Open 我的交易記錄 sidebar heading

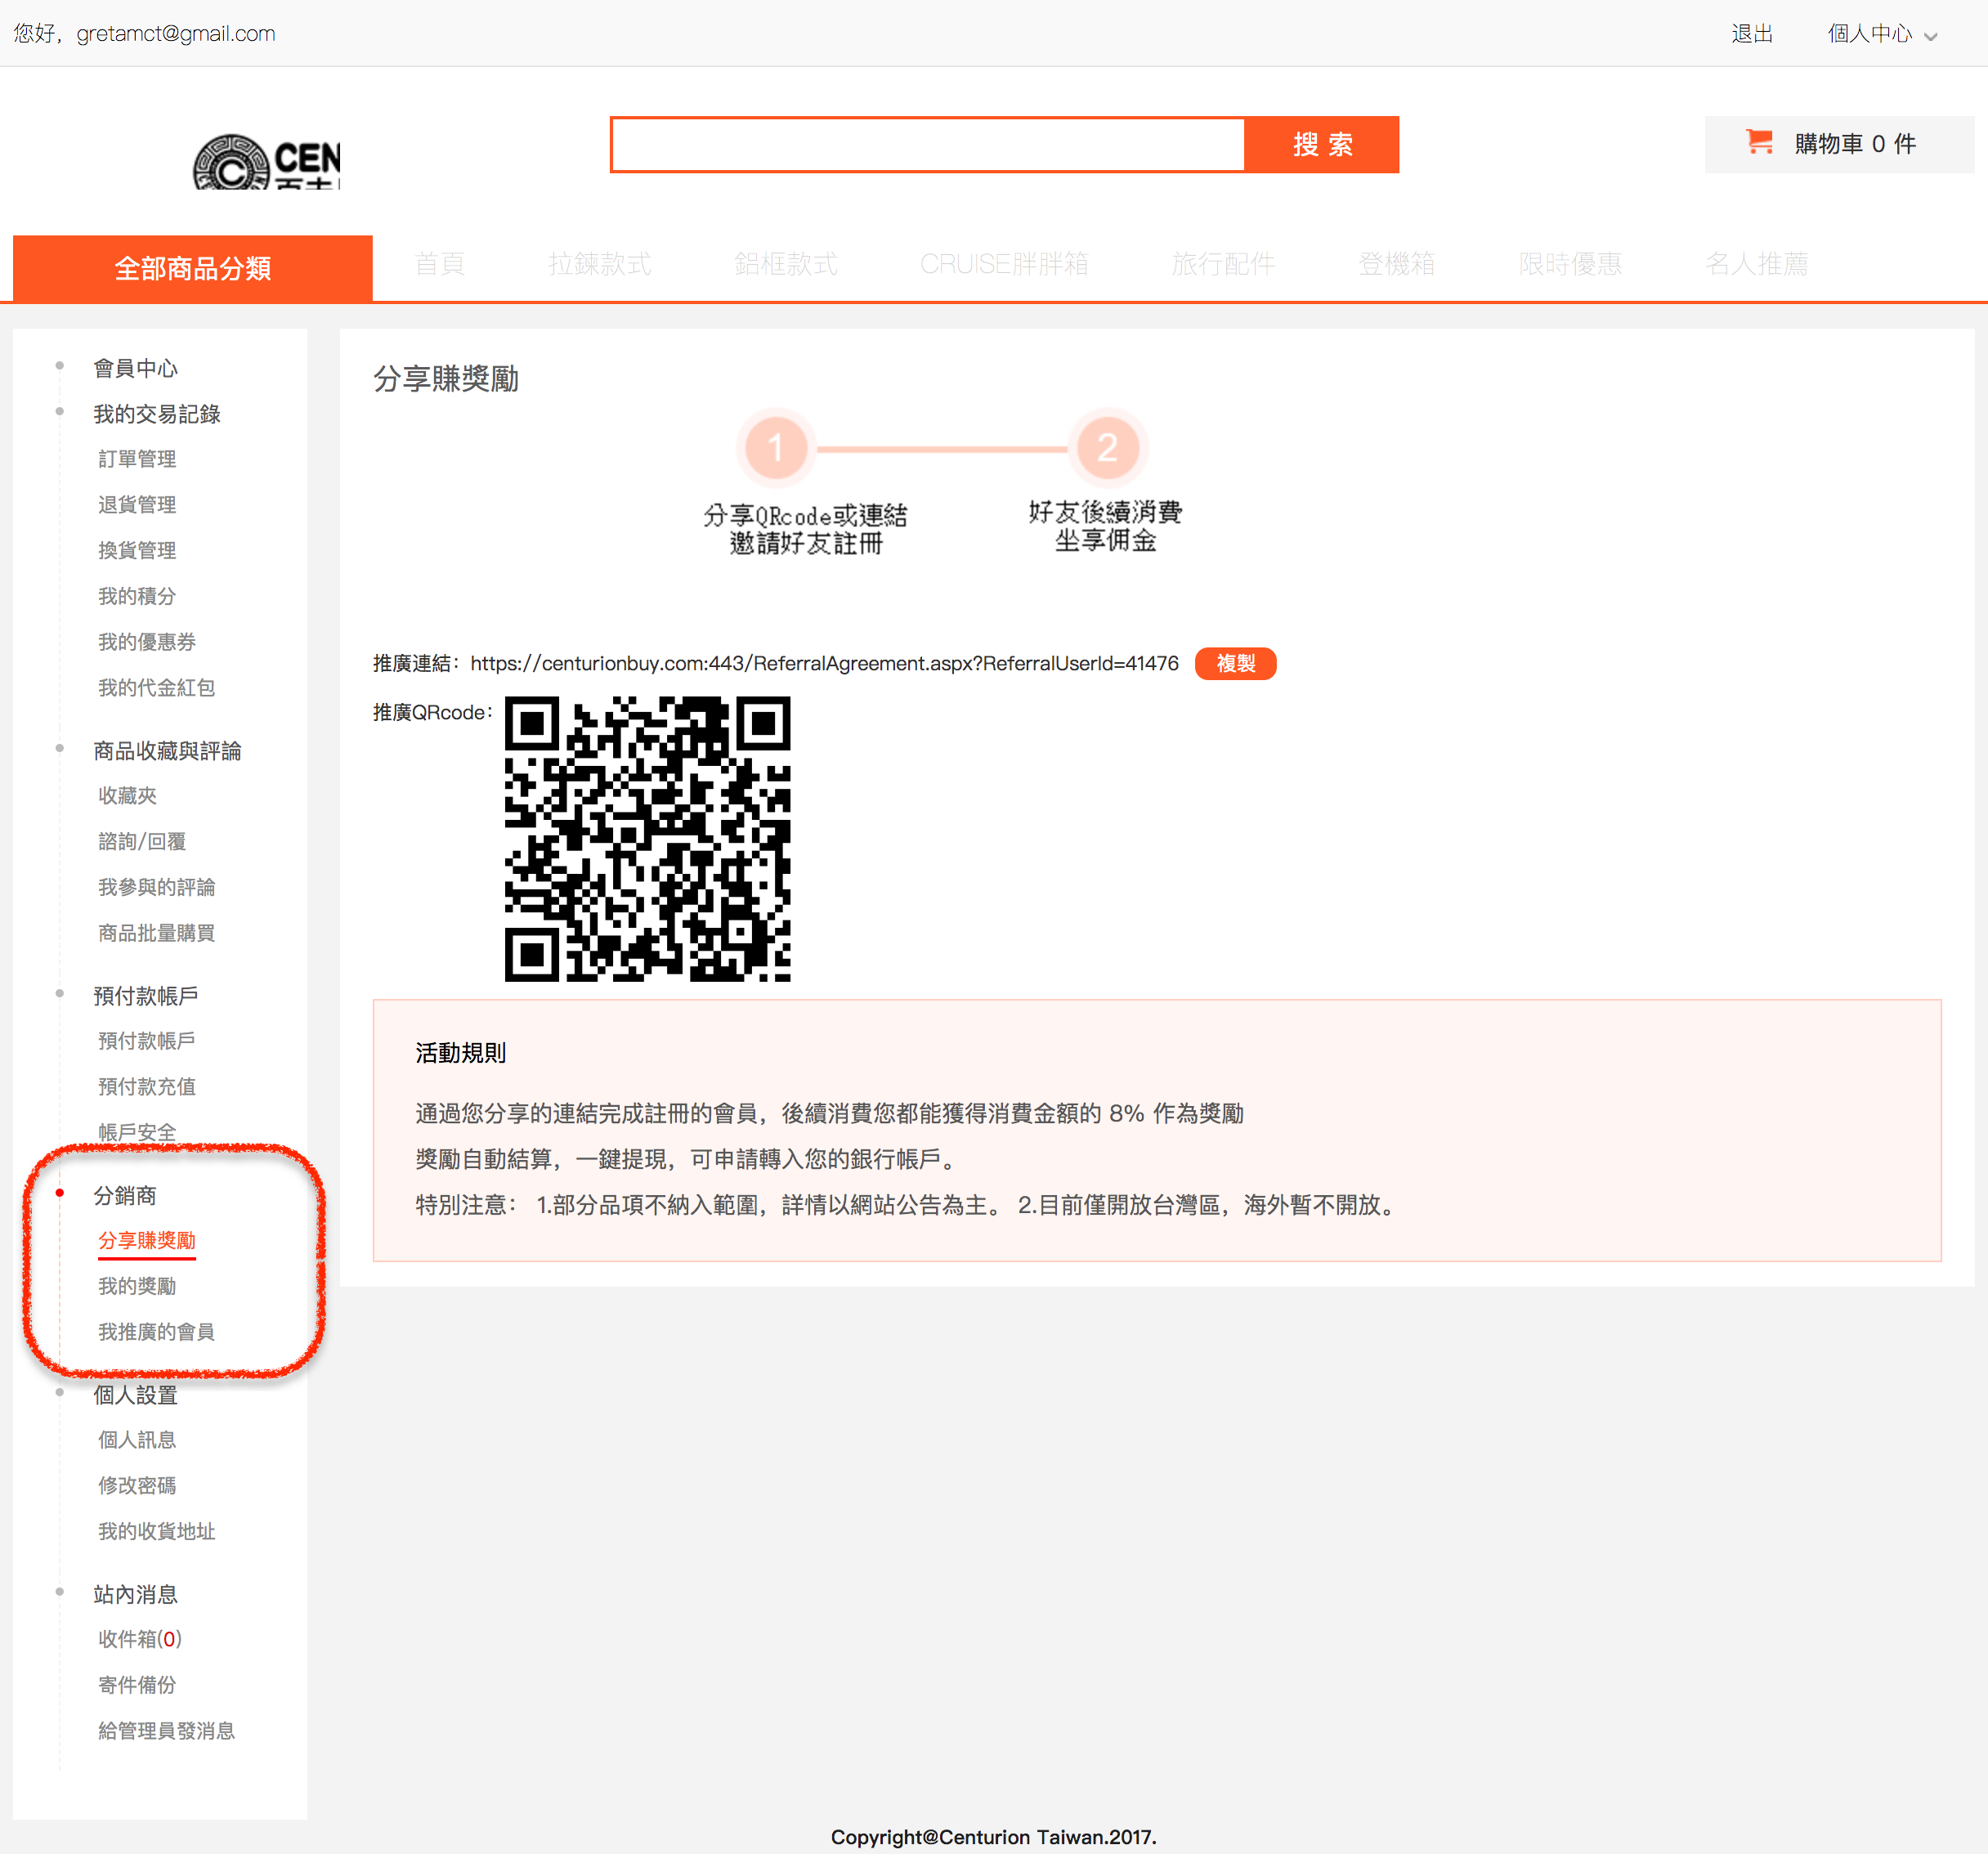157,414
